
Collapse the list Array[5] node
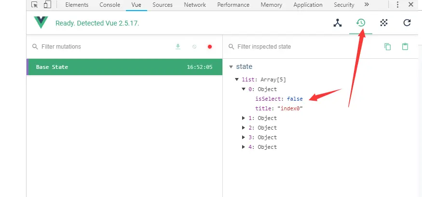[x=237, y=79]
